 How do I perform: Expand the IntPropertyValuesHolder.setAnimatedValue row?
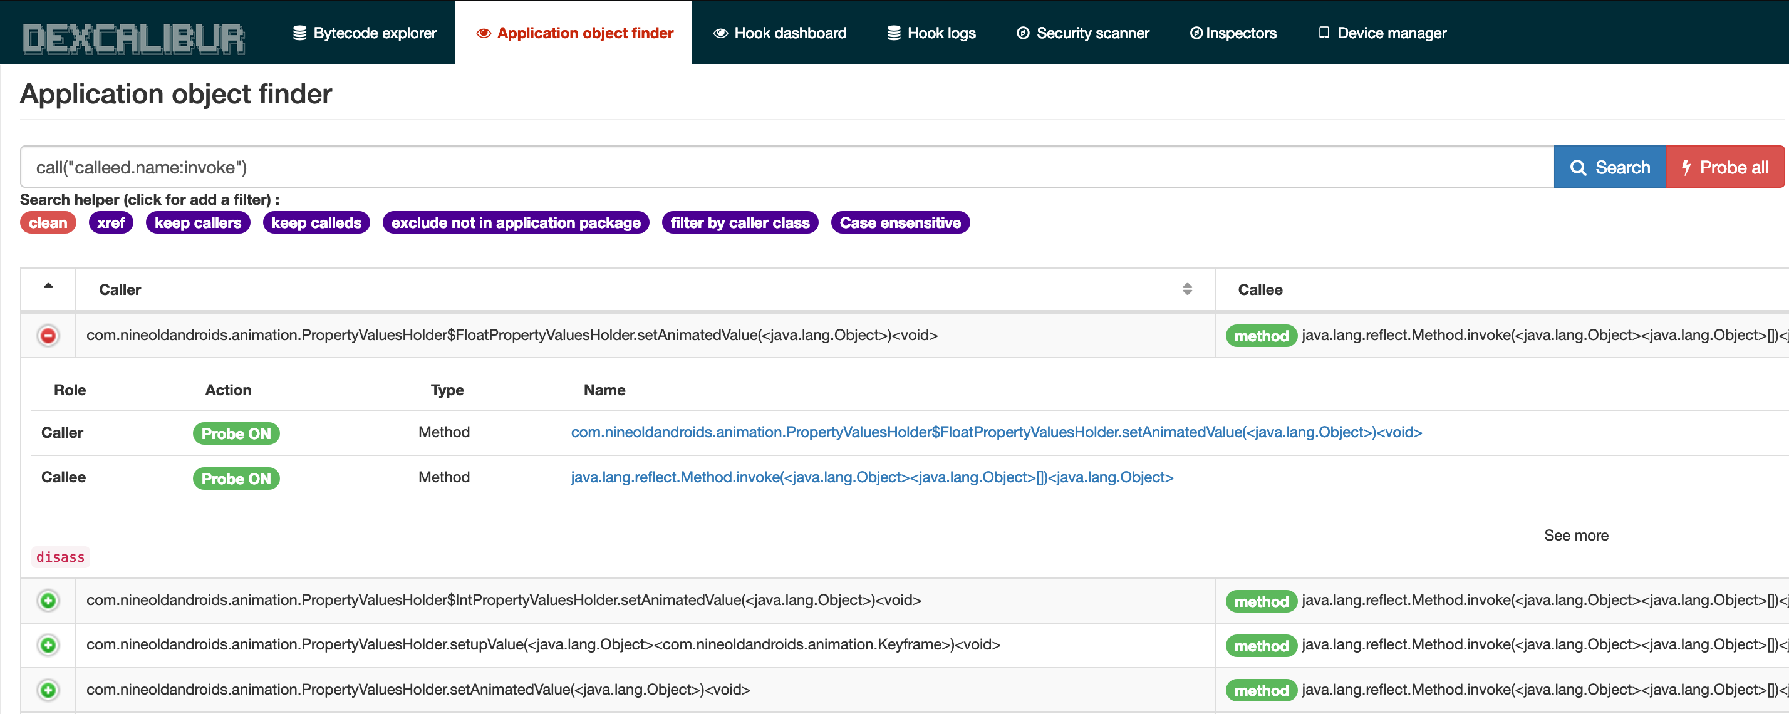tap(48, 601)
